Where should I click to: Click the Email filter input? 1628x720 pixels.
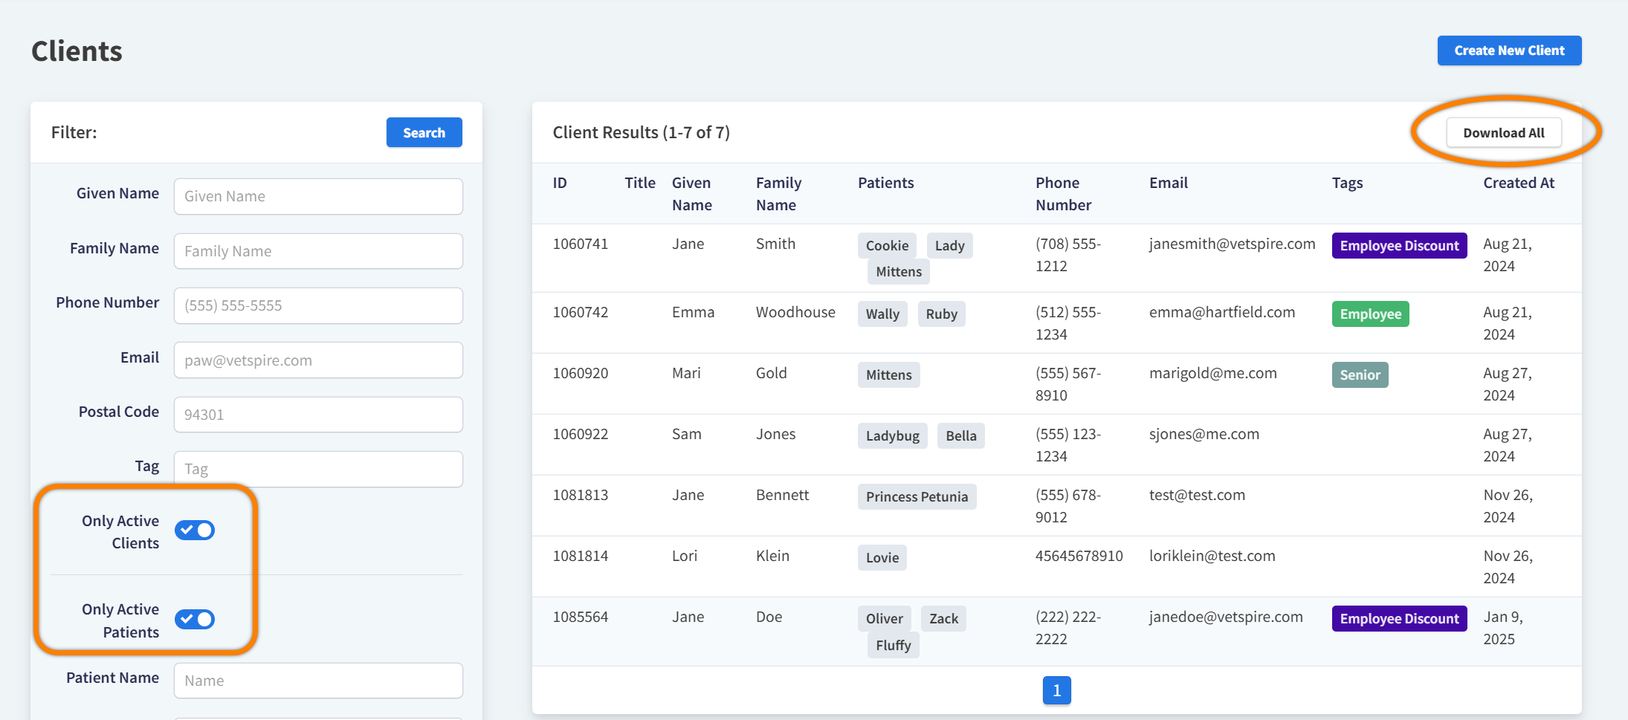click(318, 360)
